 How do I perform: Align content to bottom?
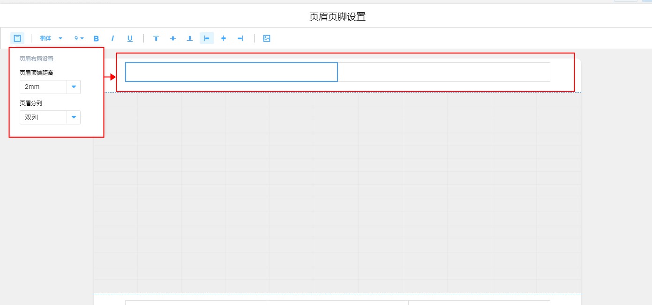tap(190, 38)
